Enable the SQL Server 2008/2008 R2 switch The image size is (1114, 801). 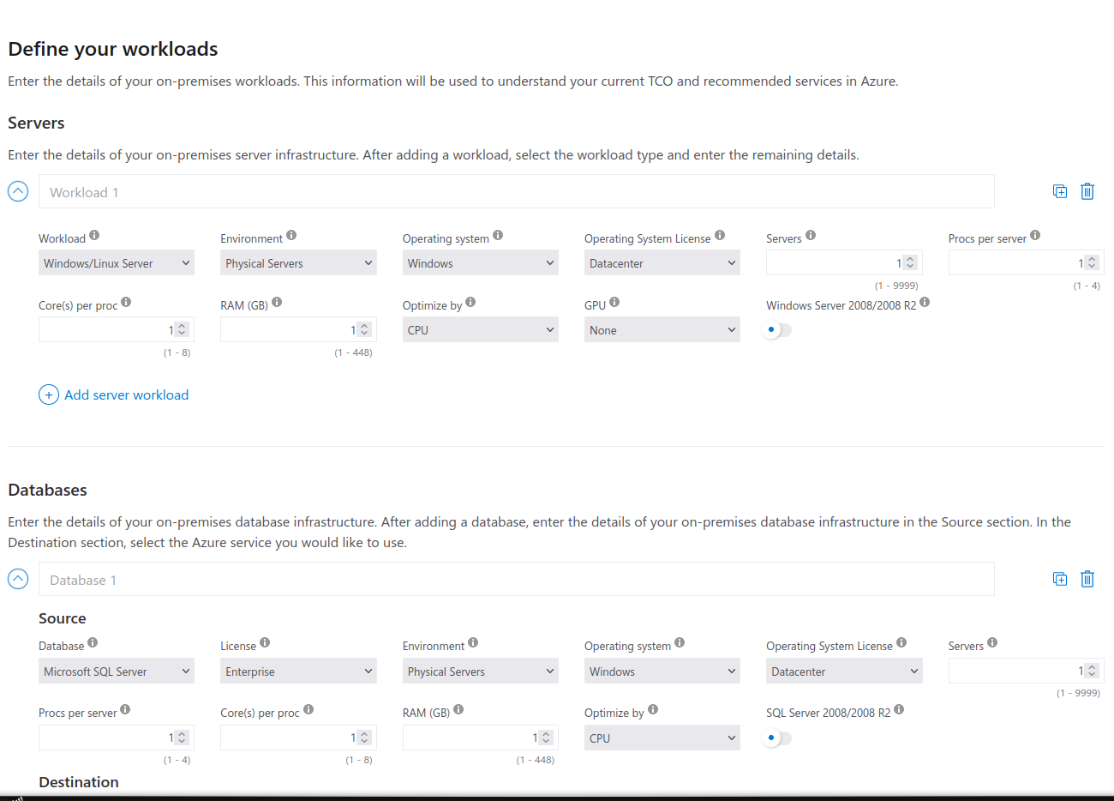[777, 738]
